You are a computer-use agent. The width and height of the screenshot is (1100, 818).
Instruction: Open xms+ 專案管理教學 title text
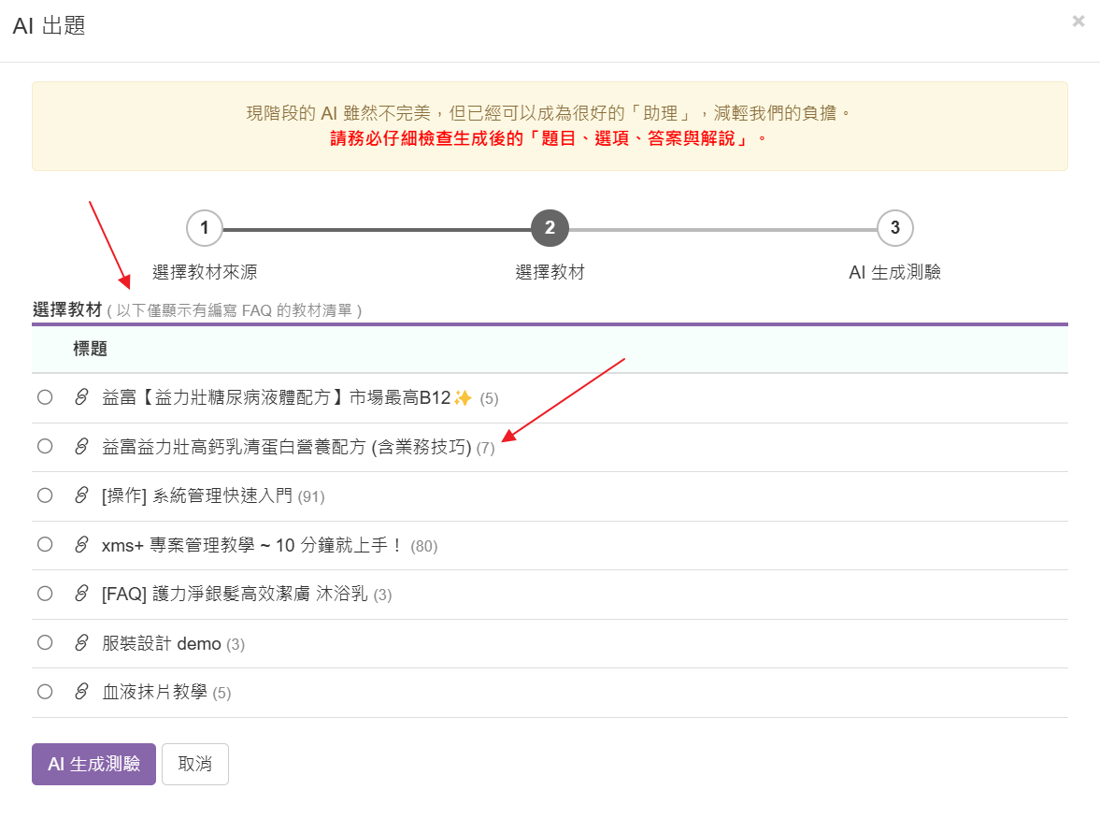(x=252, y=545)
